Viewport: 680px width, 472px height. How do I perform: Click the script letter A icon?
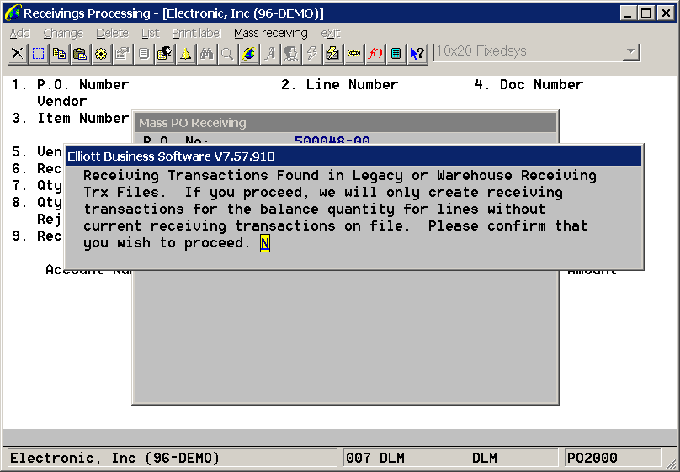coord(270,54)
